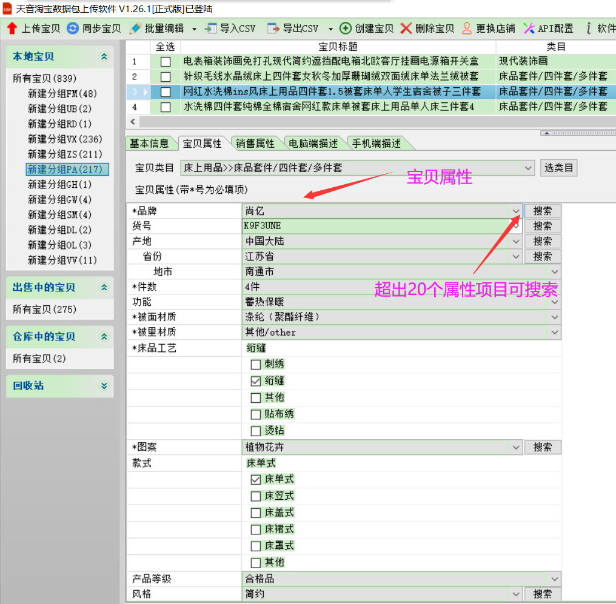Enable the 床笠式 style checkbox

(256, 496)
